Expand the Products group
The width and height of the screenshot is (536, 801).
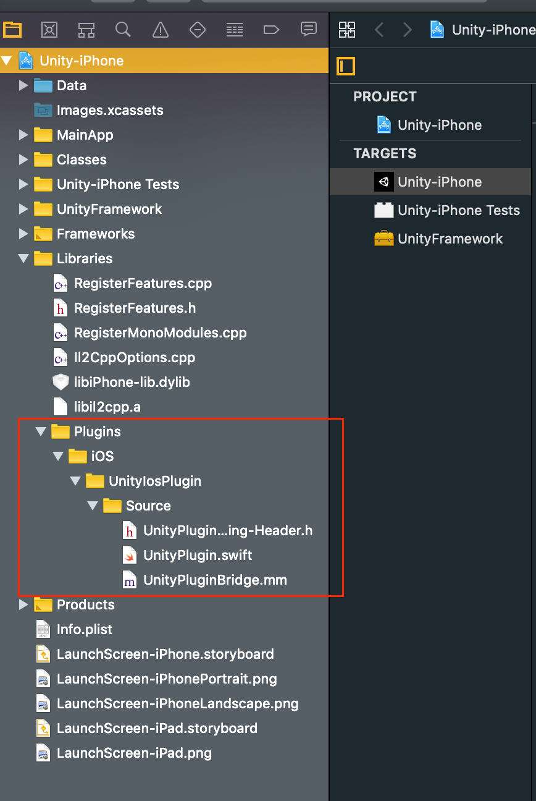(x=23, y=604)
